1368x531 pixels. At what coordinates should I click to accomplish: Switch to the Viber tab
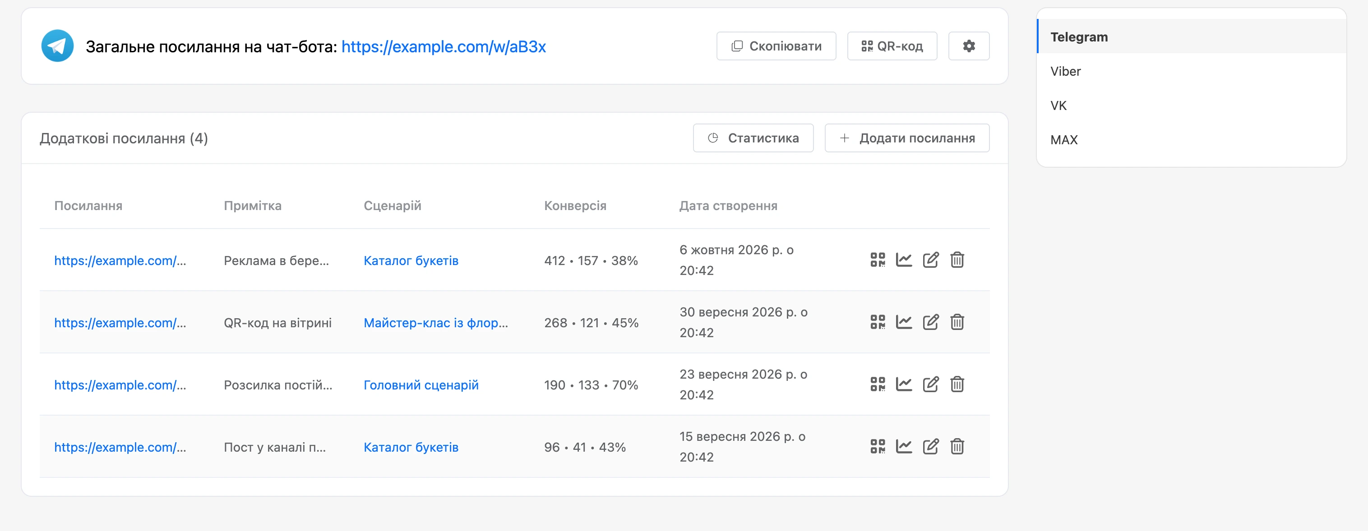pos(1191,71)
